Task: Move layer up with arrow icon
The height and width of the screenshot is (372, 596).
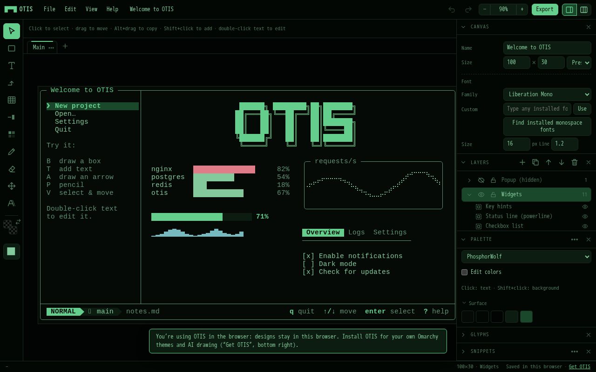Action: click(549, 162)
